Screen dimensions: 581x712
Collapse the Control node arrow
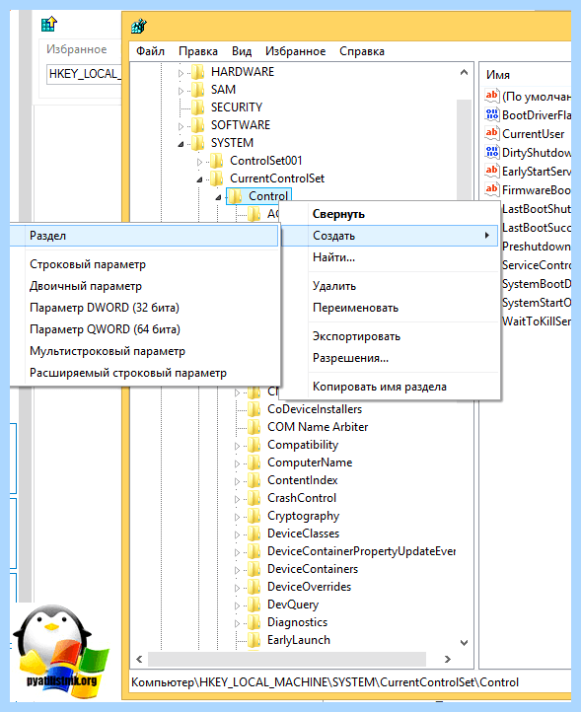[x=218, y=197]
